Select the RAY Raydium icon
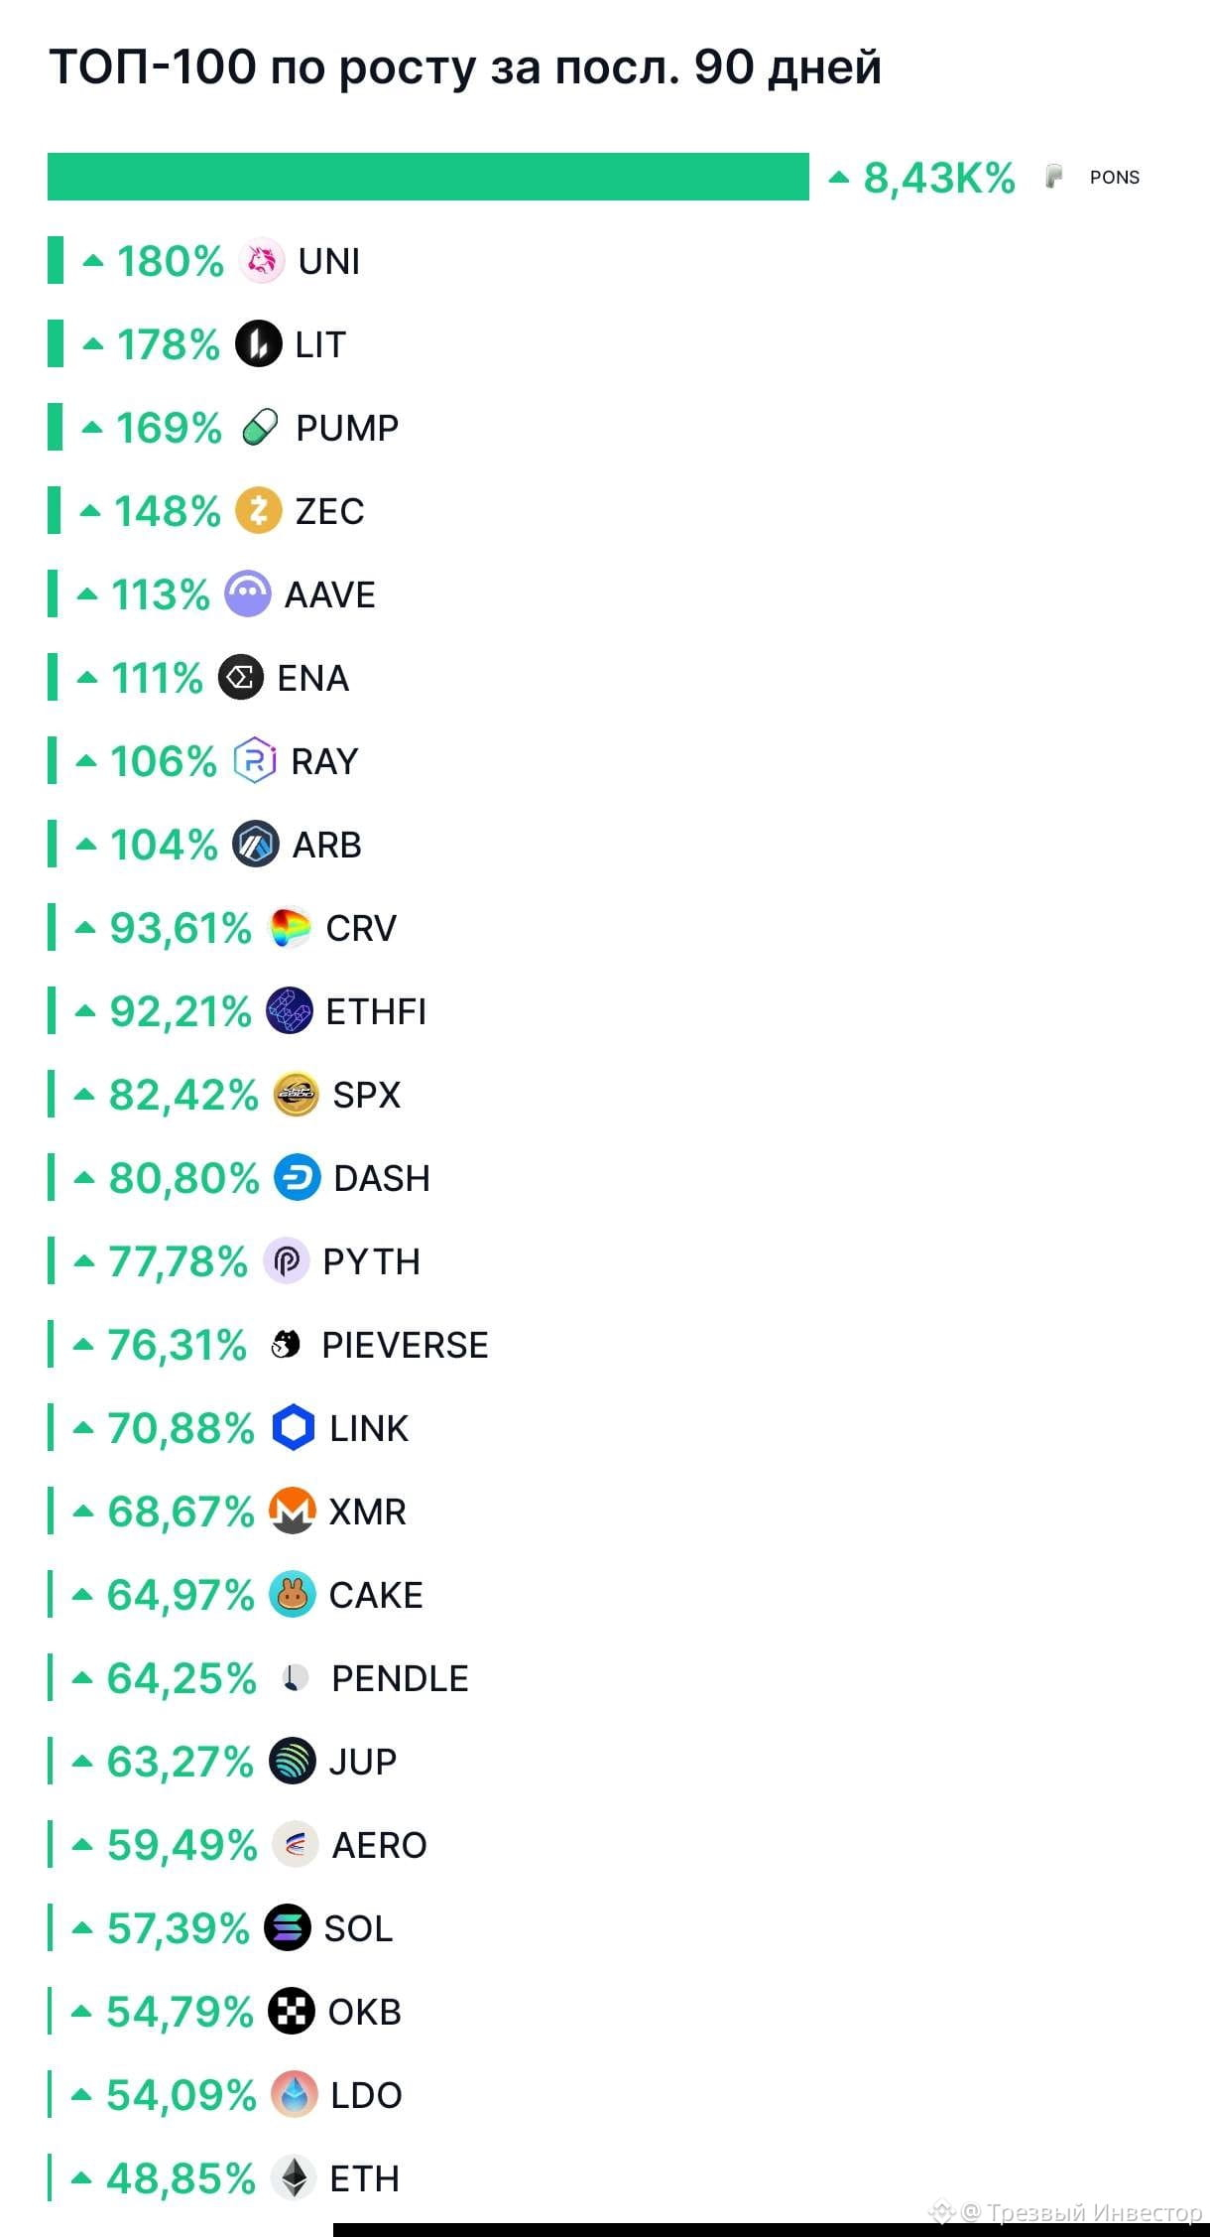Viewport: 1210px width, 2237px height. (x=254, y=761)
